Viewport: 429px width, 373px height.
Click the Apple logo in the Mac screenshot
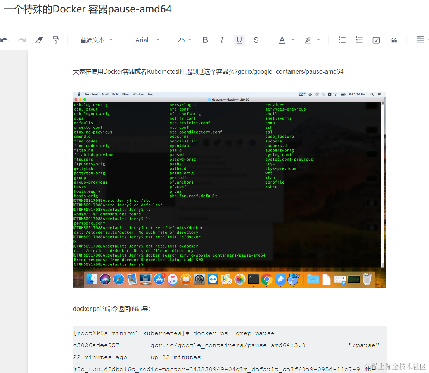click(79, 94)
